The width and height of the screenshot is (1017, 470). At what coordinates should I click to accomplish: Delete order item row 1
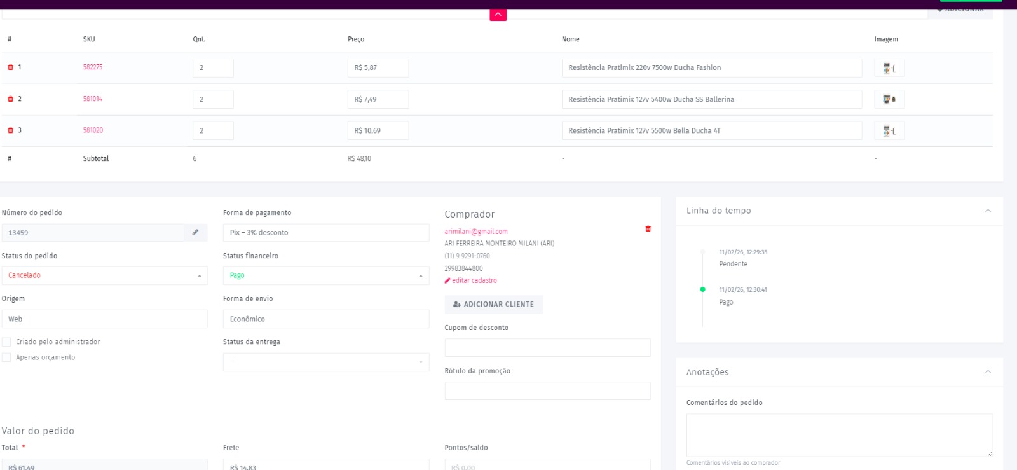10,67
